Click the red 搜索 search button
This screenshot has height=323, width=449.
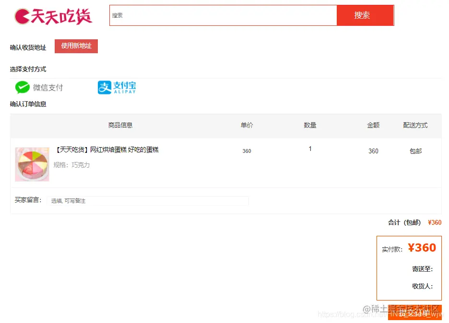coord(365,15)
